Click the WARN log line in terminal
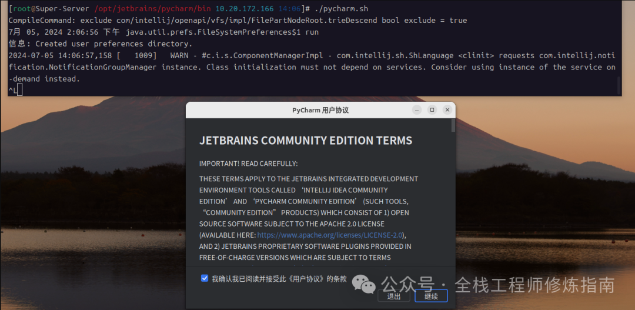Screen dimensions: 635x310 (x=312, y=67)
